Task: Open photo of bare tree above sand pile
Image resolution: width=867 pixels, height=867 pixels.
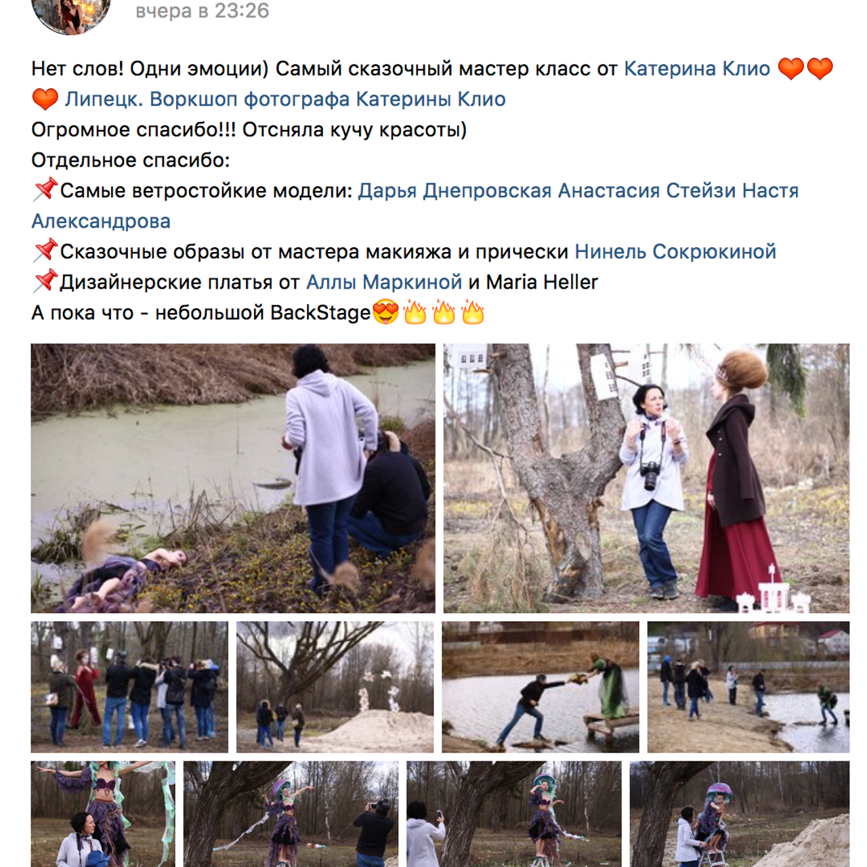Action: [x=335, y=687]
